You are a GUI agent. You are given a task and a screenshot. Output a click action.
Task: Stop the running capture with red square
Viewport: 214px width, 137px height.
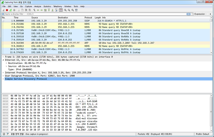click(x=7, y=10)
